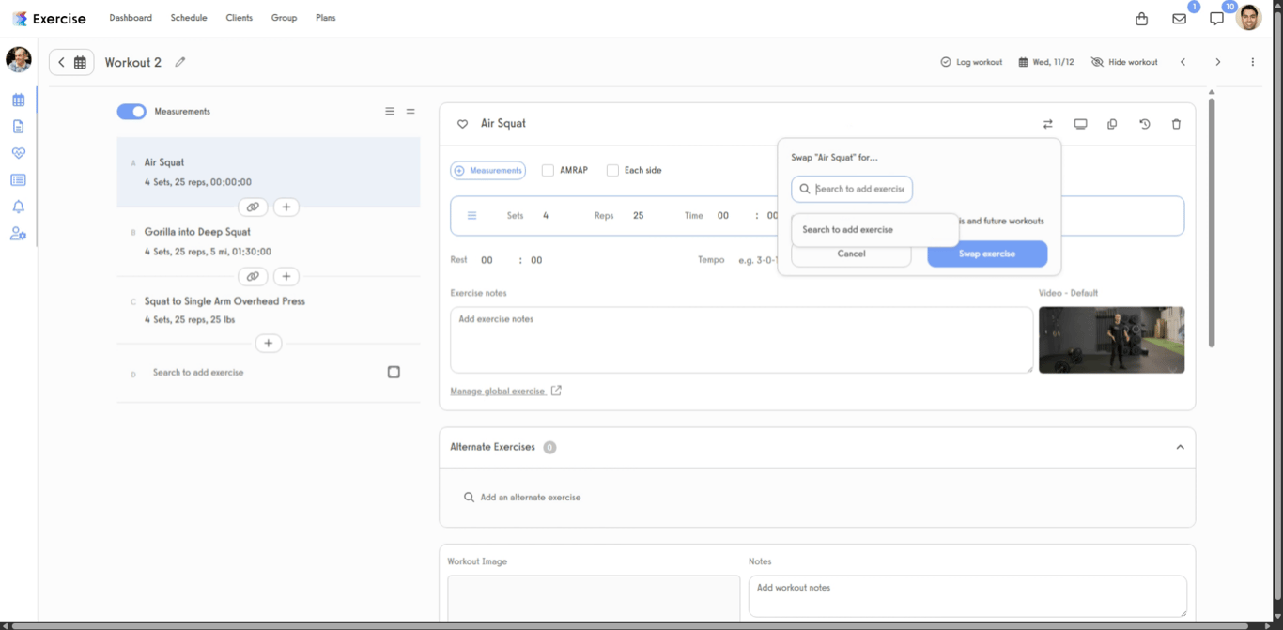Toggle the Measurements switch on
Viewport: 1283px width, 630px height.
click(x=131, y=111)
